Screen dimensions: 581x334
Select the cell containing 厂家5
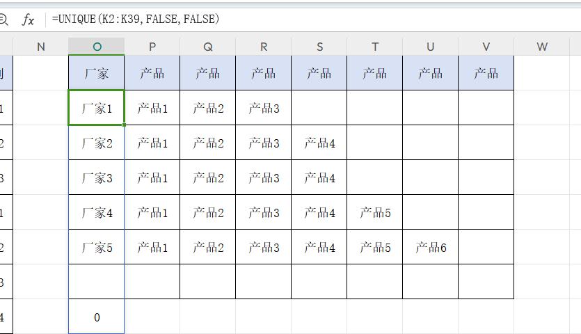pyautogui.click(x=97, y=247)
